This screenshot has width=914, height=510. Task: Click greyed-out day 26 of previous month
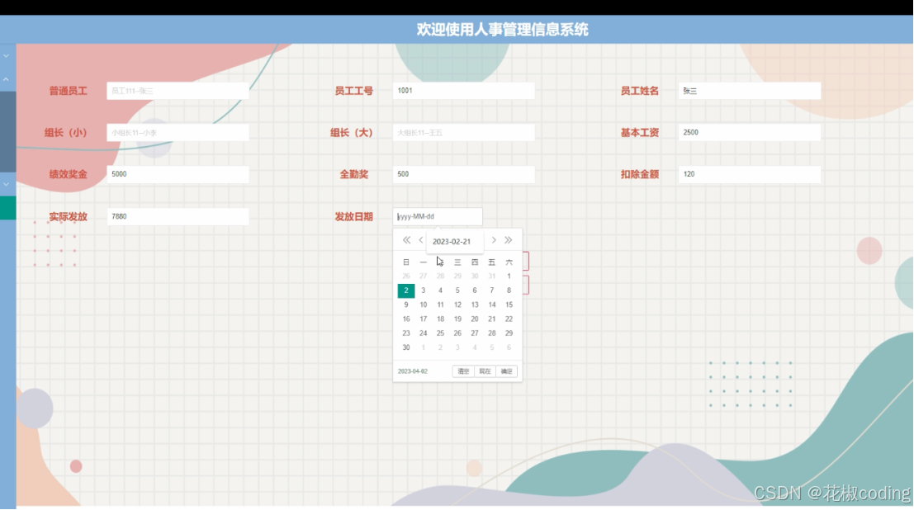pos(406,276)
